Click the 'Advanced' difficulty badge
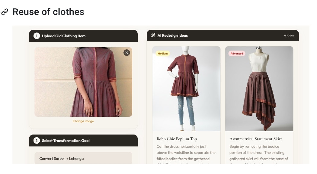The image size is (317, 174). tap(237, 53)
